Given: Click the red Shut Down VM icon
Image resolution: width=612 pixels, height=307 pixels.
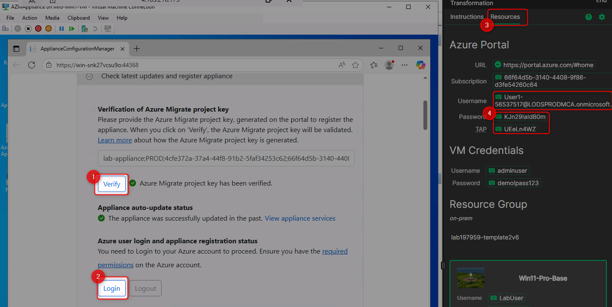Looking at the screenshot, I should click(x=38, y=29).
